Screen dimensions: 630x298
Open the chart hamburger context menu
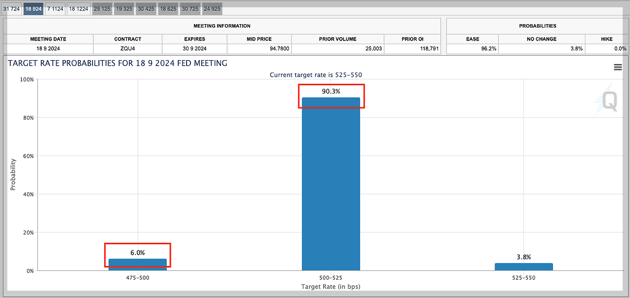point(618,67)
